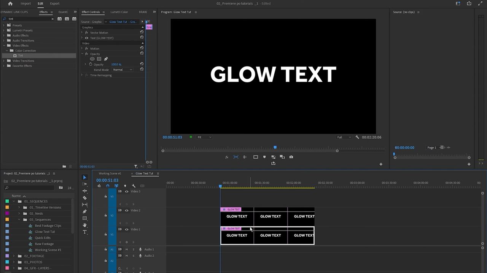This screenshot has height=273, width=487.
Task: Toggle Snap in Timeline magnet icon
Action: pyautogui.click(x=108, y=186)
